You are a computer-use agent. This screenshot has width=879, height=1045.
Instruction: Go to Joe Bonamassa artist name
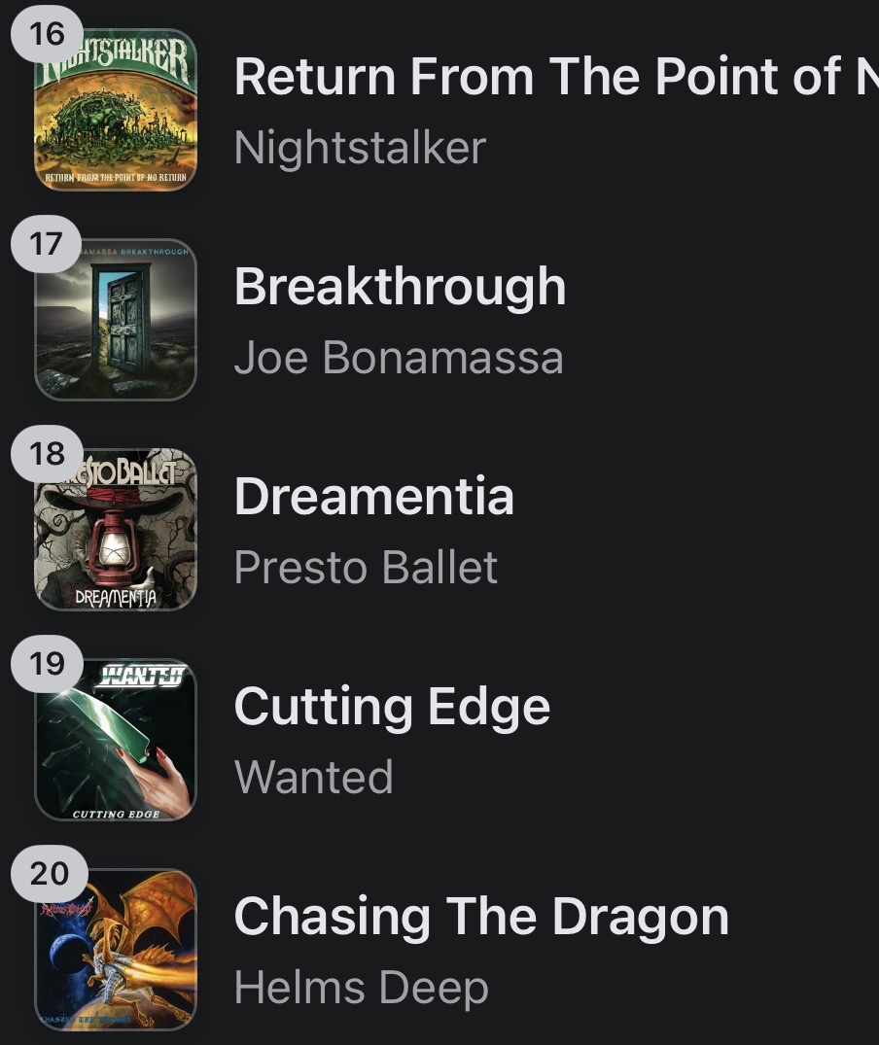point(399,358)
